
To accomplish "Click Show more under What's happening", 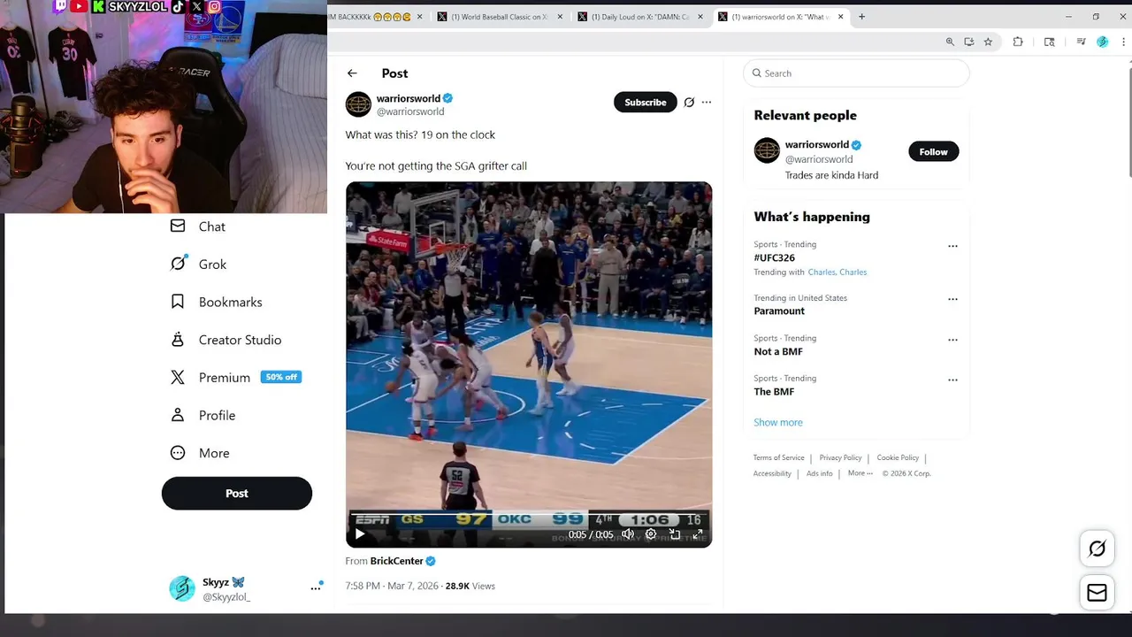I will pos(778,422).
